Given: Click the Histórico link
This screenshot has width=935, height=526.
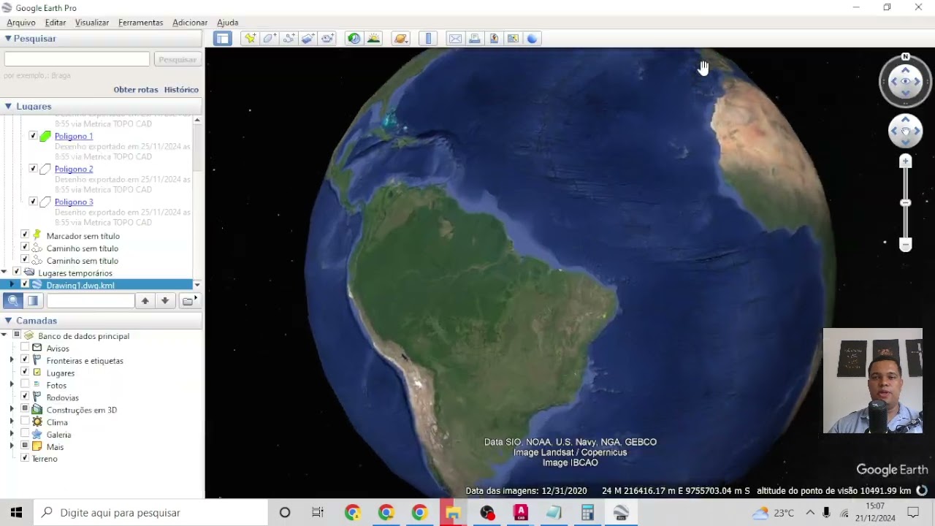Looking at the screenshot, I should pyautogui.click(x=181, y=89).
